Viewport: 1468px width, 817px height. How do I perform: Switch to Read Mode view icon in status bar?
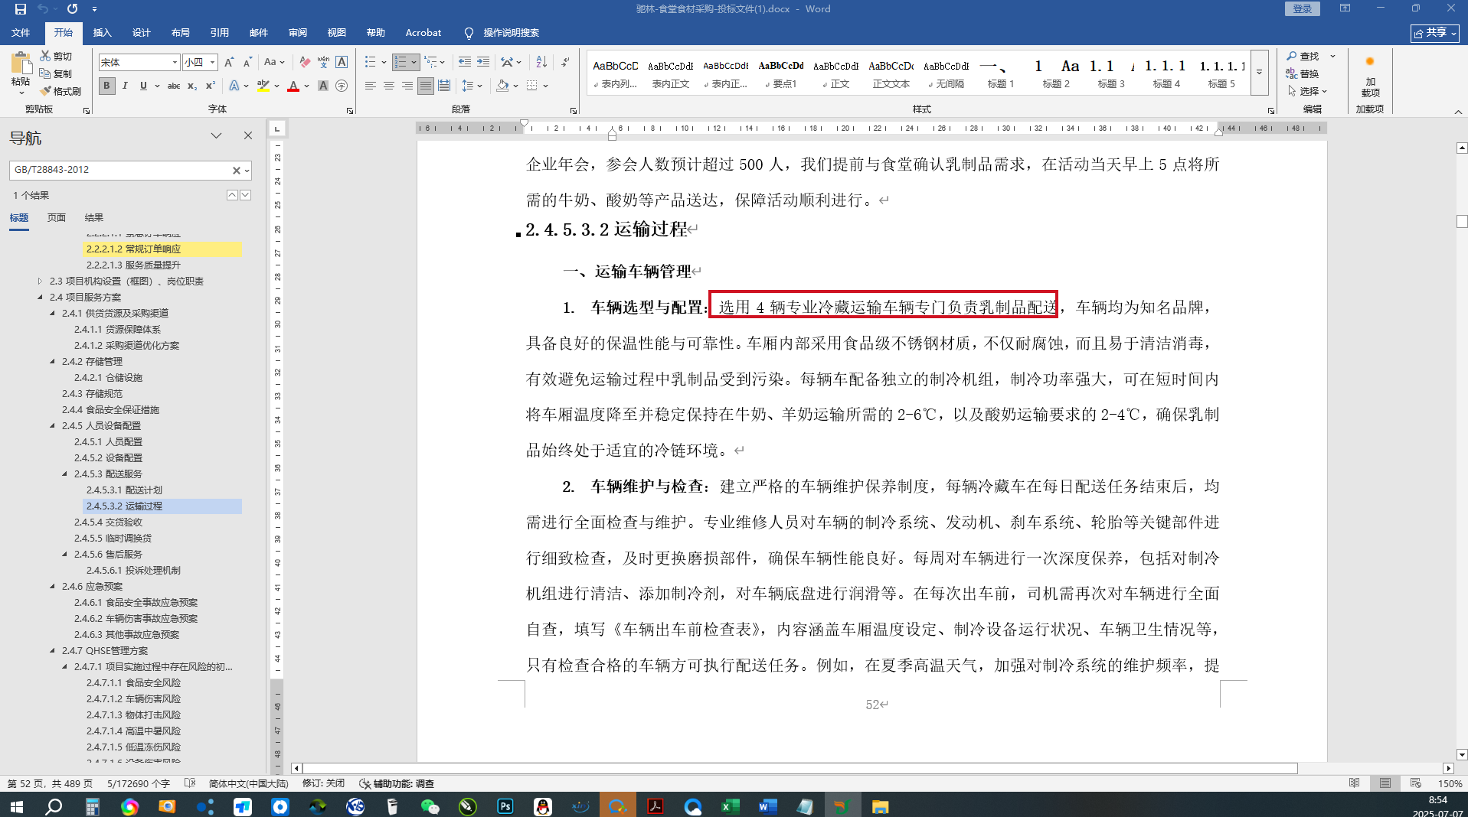(x=1354, y=783)
